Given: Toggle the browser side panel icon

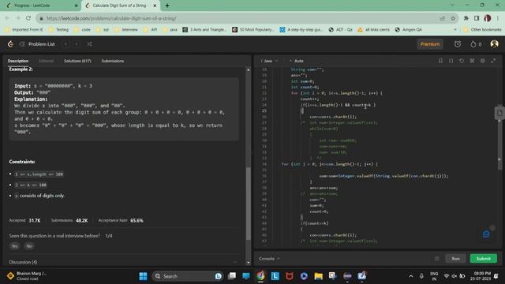Looking at the screenshot, I should point(477,18).
